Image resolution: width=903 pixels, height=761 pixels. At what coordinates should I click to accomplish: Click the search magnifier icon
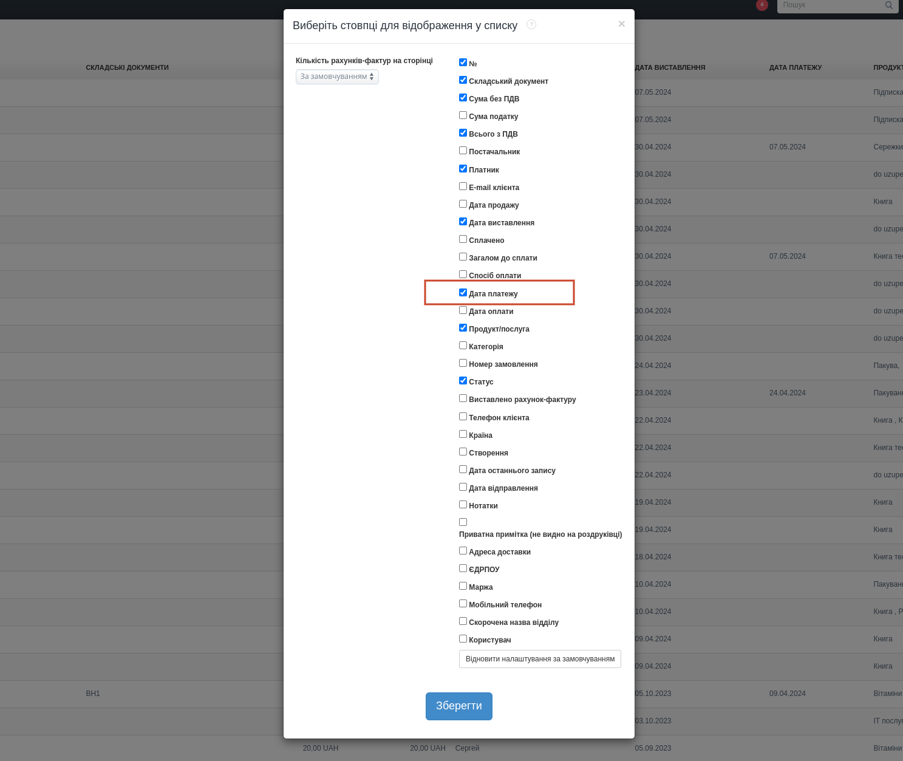point(888,5)
